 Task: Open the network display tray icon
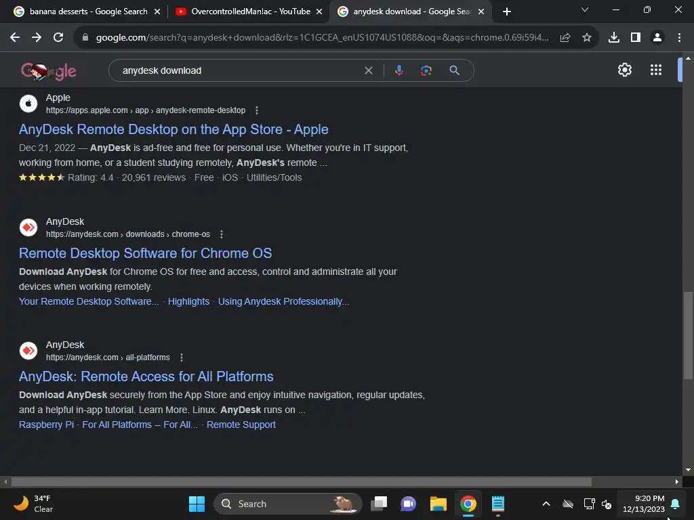pos(589,504)
